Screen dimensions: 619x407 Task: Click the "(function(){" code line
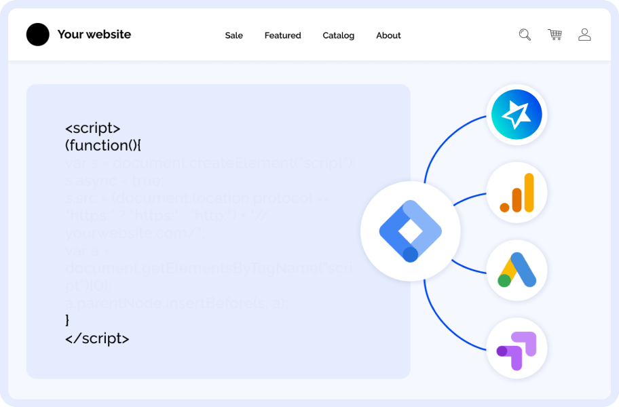[103, 145]
